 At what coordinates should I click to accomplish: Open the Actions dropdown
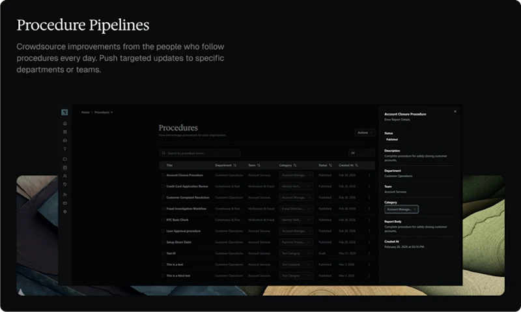click(365, 133)
